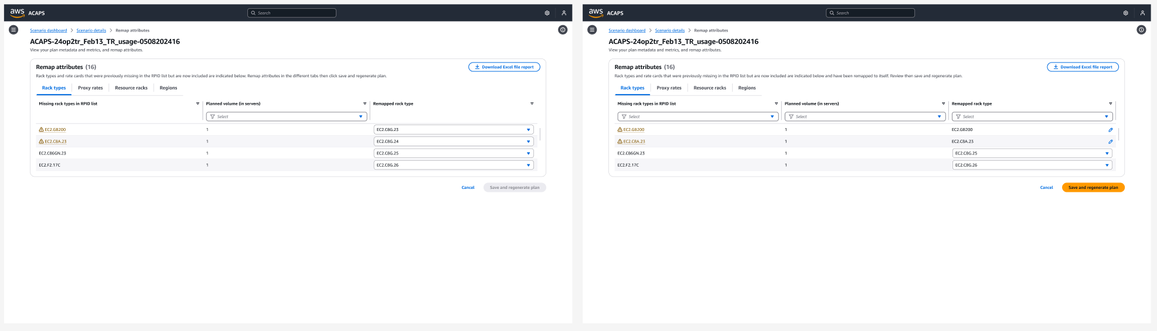Click warning icon beside EC2.GB200, left screen

[41, 130]
